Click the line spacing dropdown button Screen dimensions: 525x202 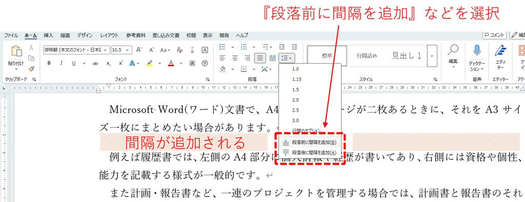coord(287,58)
